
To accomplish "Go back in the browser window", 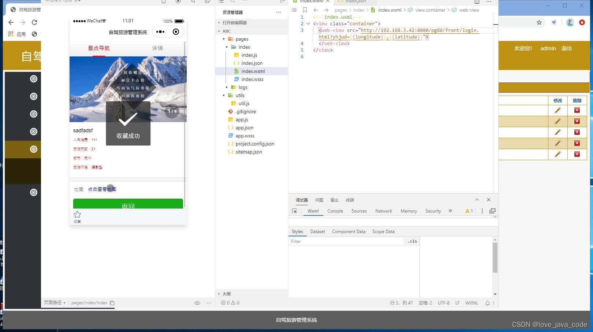I will pos(11,22).
